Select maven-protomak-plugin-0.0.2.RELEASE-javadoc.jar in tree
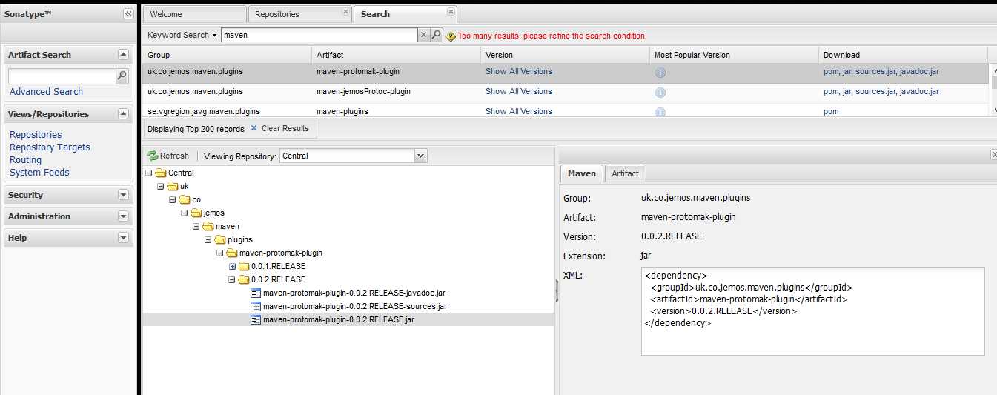The width and height of the screenshot is (997, 395). pyautogui.click(x=354, y=293)
